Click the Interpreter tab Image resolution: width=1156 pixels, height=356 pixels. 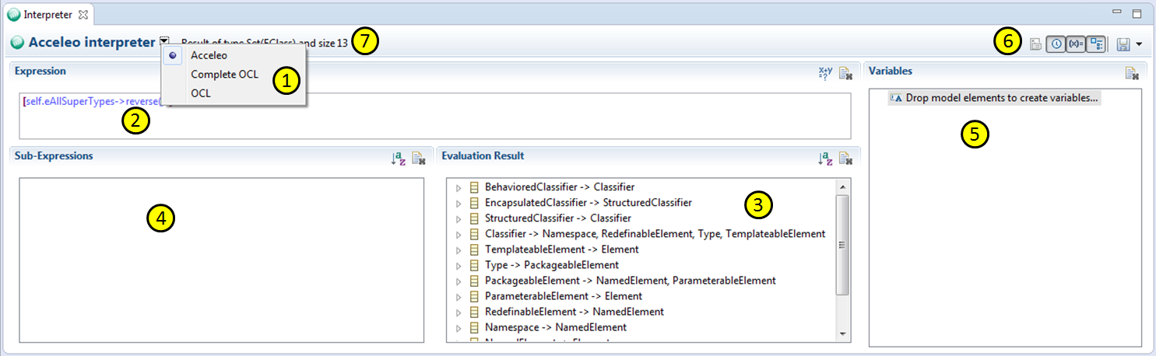pyautogui.click(x=48, y=13)
